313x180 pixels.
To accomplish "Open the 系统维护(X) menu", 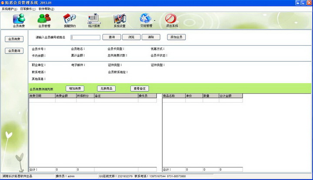I will pos(10,9).
